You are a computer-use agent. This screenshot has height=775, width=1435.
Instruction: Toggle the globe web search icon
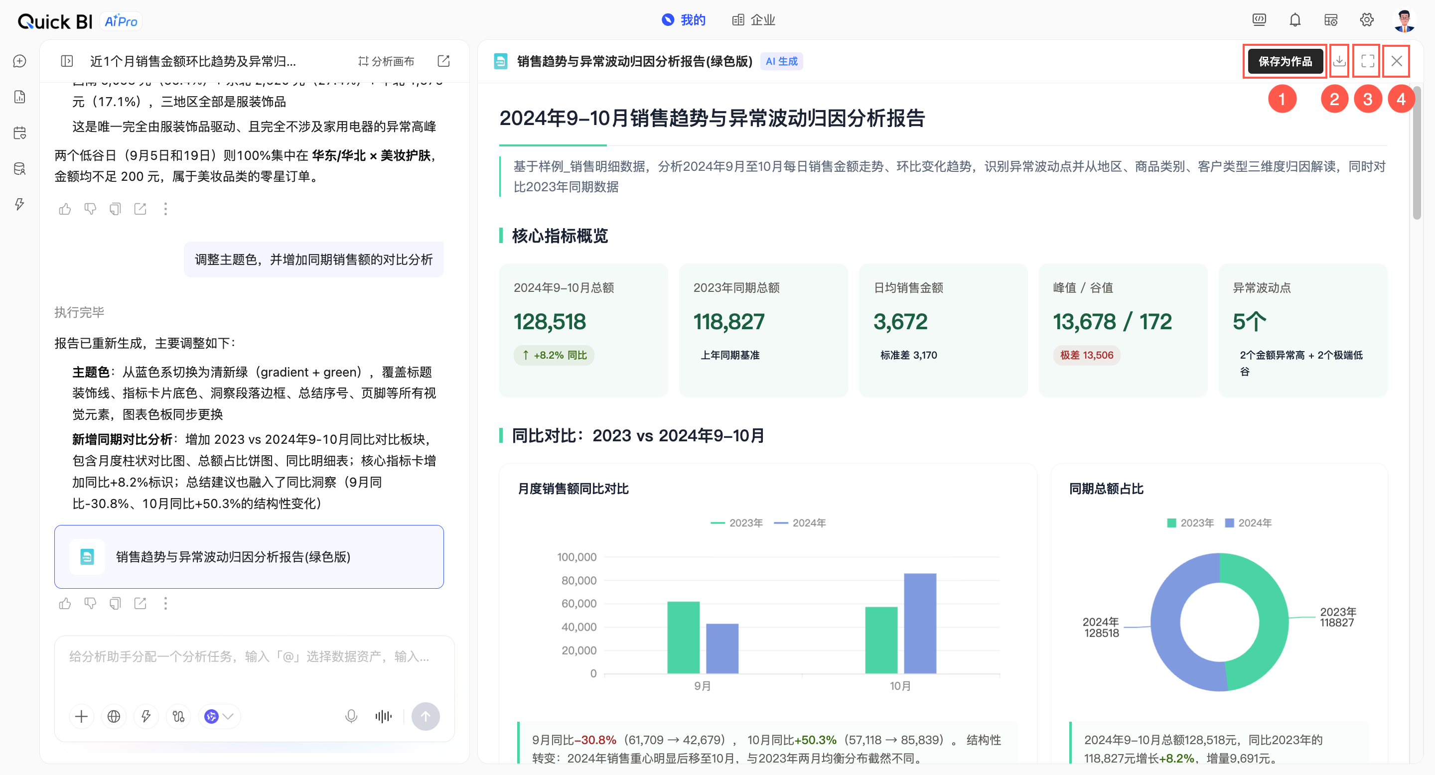coord(114,717)
